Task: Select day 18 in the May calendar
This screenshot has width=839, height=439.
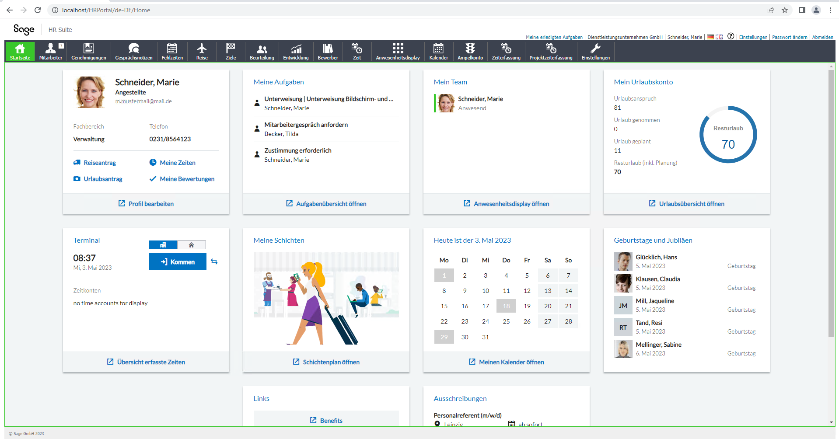Action: coord(506,306)
